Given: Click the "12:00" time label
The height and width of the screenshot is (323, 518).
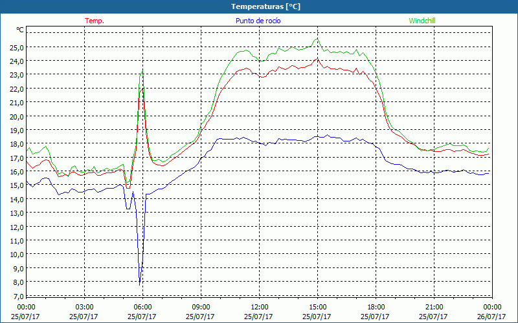Looking at the screenshot, I should (x=259, y=307).
